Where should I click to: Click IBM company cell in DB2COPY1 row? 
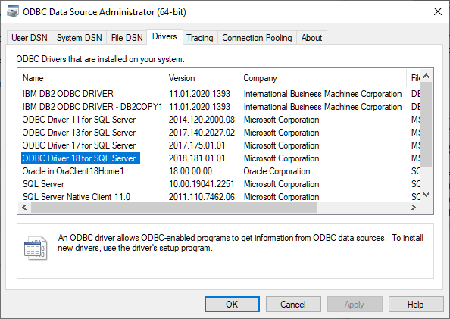pos(323,107)
